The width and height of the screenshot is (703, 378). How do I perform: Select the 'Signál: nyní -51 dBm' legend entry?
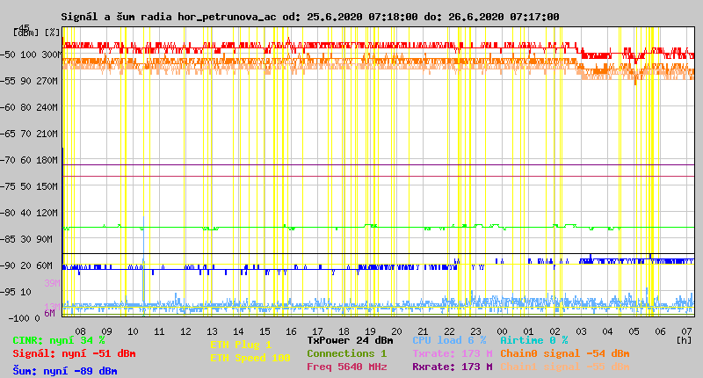coord(74,353)
